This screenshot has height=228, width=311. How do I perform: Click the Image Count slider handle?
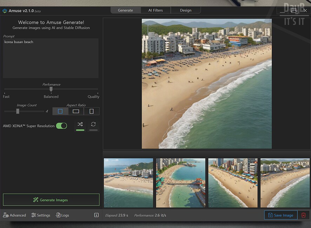[x=18, y=111]
